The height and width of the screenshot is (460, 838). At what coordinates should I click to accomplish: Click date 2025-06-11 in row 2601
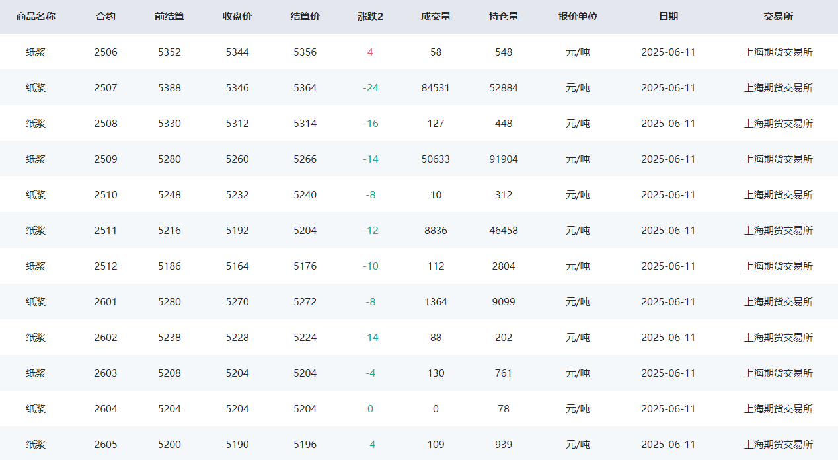[668, 302]
